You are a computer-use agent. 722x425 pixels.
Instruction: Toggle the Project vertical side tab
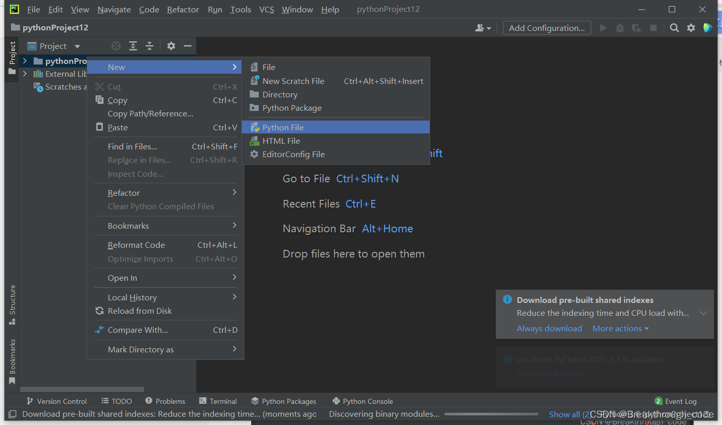pyautogui.click(x=12, y=58)
